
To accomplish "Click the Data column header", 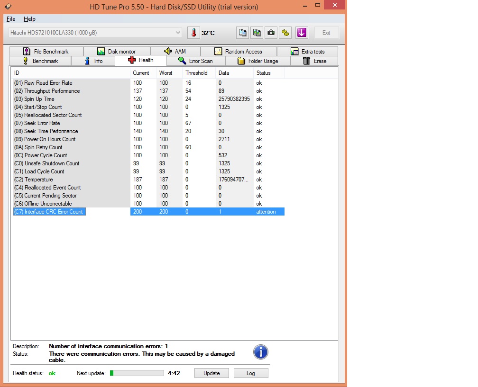I will 234,73.
